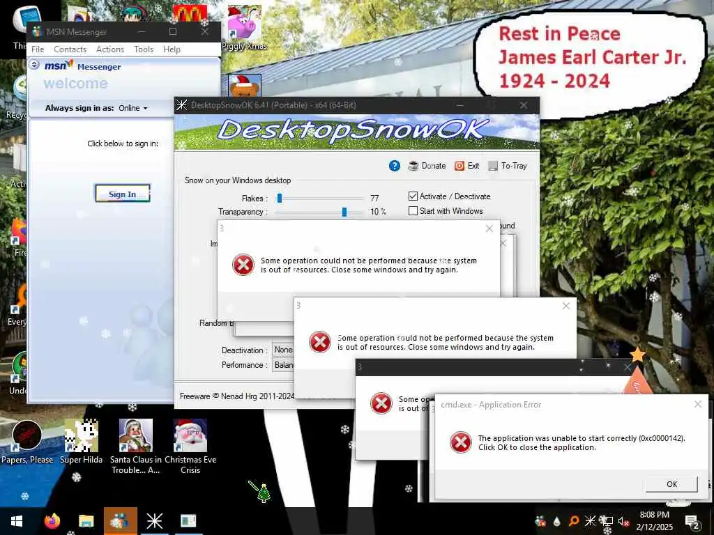Image resolution: width=714 pixels, height=535 pixels.
Task: Click the Transparency slider handle
Action: click(344, 212)
